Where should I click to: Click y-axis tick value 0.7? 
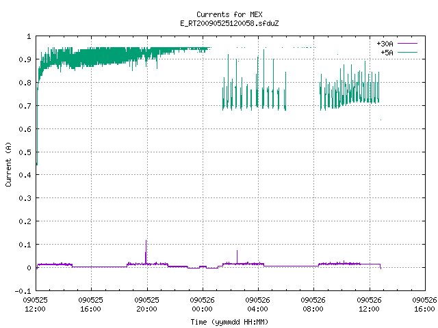(x=25, y=106)
